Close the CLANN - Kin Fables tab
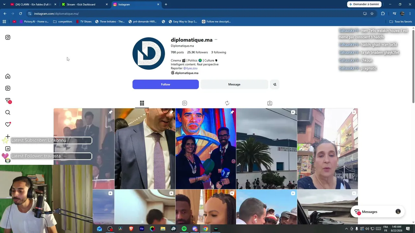 click(55, 5)
